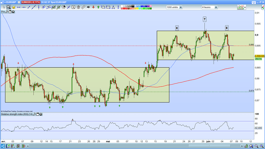
Task: Click the scrollbar right arrow
Action: point(242,146)
